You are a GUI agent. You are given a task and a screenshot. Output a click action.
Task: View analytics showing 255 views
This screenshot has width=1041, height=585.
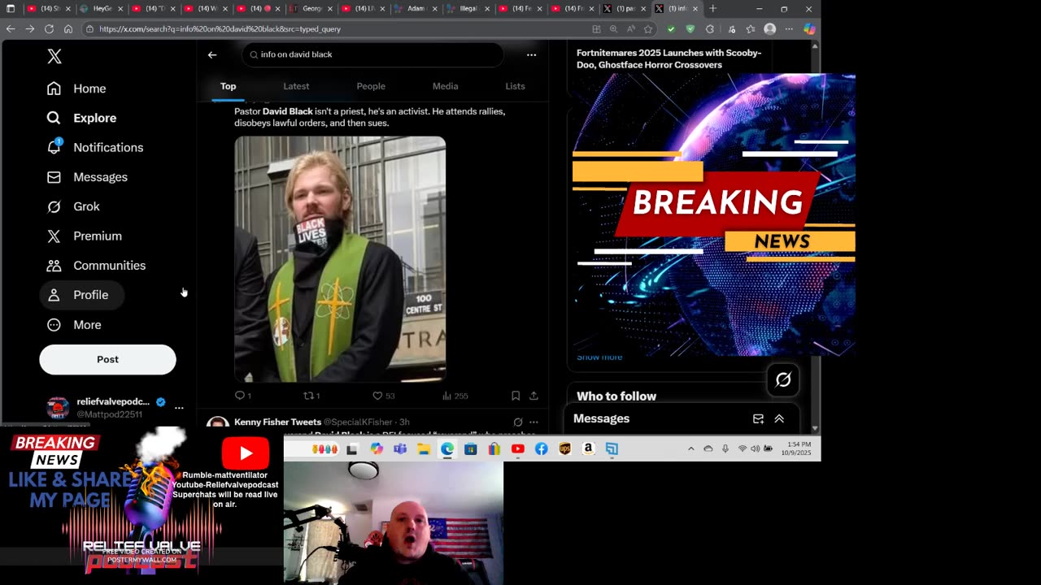coord(455,396)
